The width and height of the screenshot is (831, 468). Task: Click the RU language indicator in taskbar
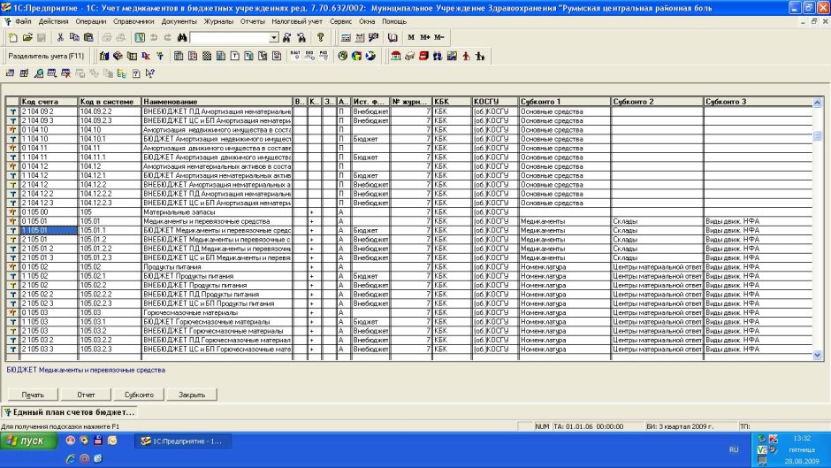pos(734,449)
